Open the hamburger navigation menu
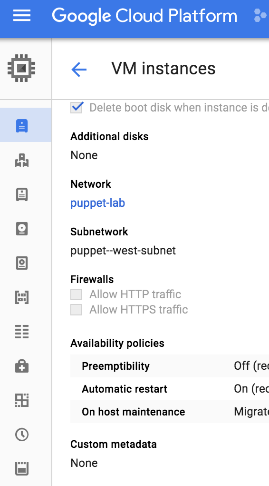Screen dimensions: 269x486 [22, 16]
